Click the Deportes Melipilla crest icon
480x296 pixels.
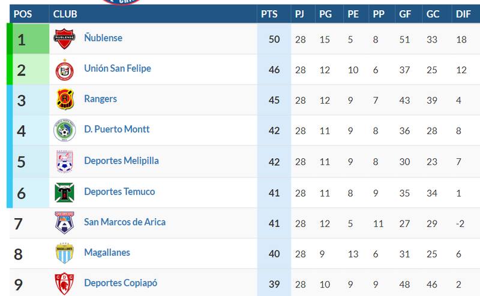[64, 161]
